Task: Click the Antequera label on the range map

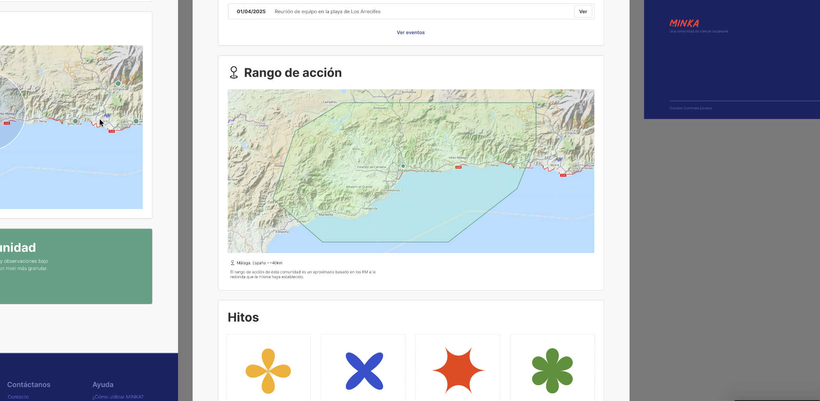Action: click(x=381, y=108)
